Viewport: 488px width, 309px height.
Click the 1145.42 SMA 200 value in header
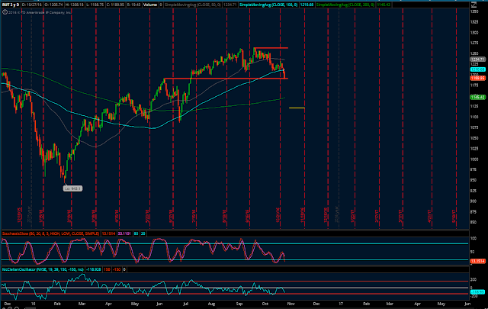[x=384, y=5]
